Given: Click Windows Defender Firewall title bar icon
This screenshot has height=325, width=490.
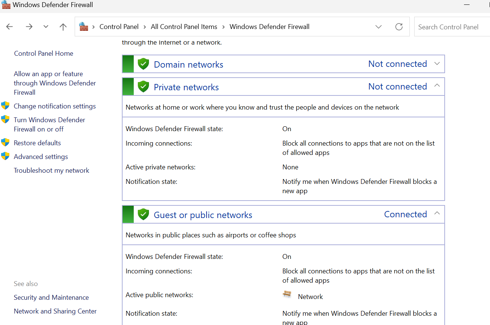Looking at the screenshot, I should (6, 4).
